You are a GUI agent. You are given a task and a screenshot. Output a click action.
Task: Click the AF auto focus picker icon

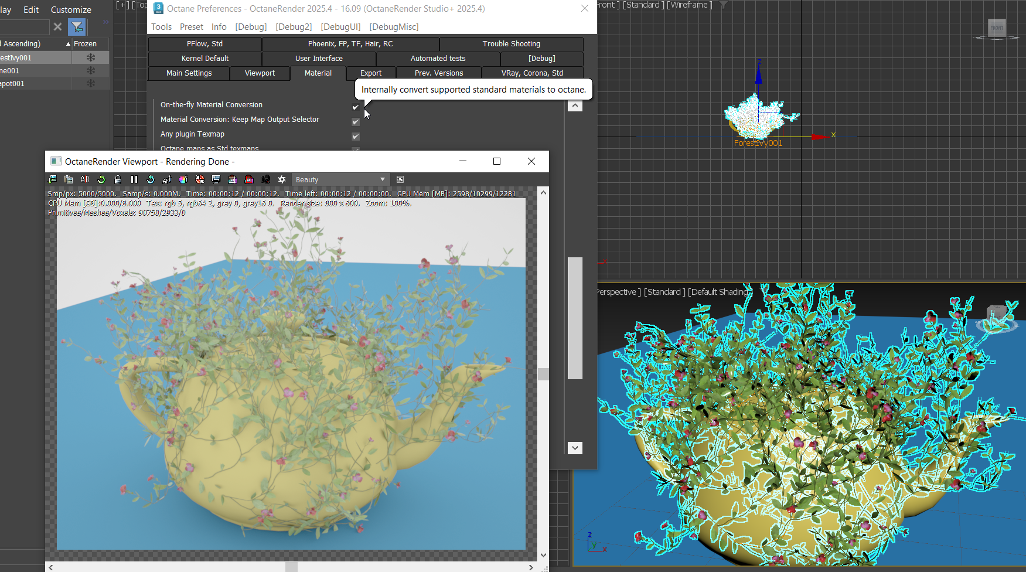167,179
